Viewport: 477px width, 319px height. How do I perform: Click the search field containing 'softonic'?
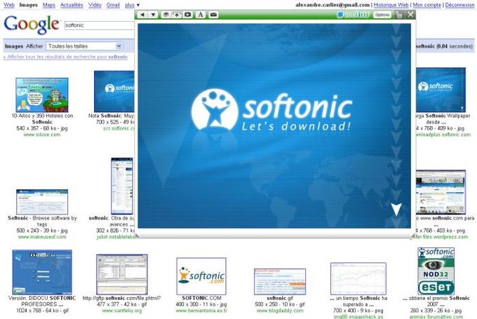click(100, 25)
